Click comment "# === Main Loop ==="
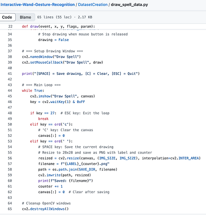This screenshot has height=215, width=206. (x=41, y=85)
